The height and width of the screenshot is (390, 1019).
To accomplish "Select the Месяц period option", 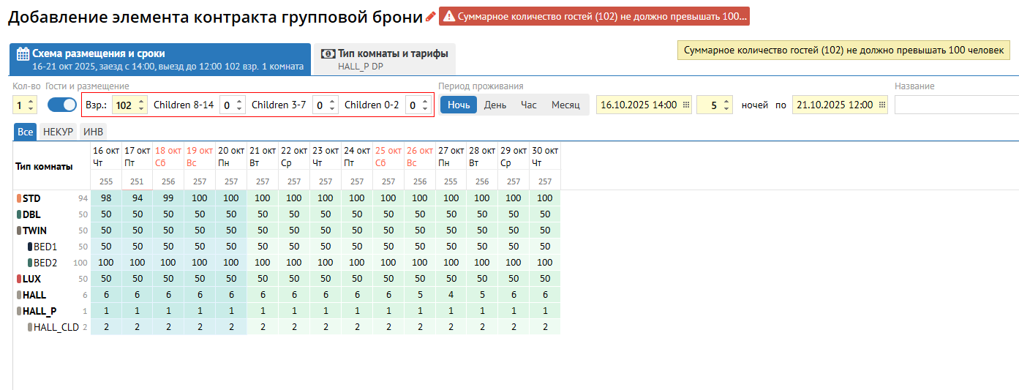I will (x=565, y=105).
